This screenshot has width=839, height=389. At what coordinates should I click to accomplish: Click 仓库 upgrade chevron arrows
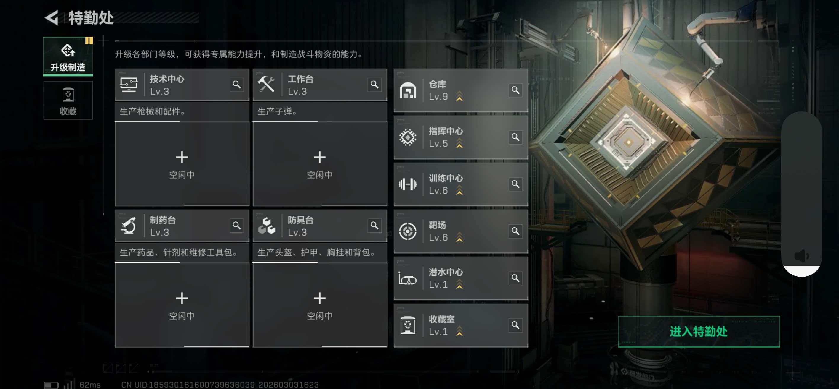tap(459, 97)
